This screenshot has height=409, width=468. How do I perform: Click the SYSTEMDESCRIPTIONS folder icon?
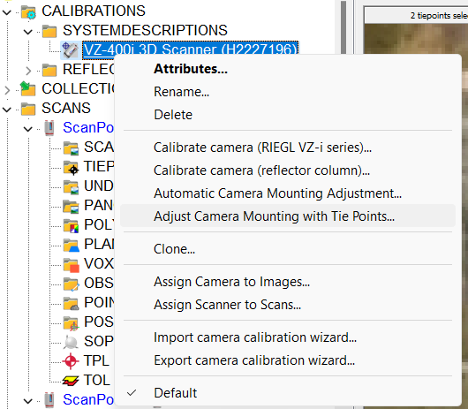tap(49, 31)
